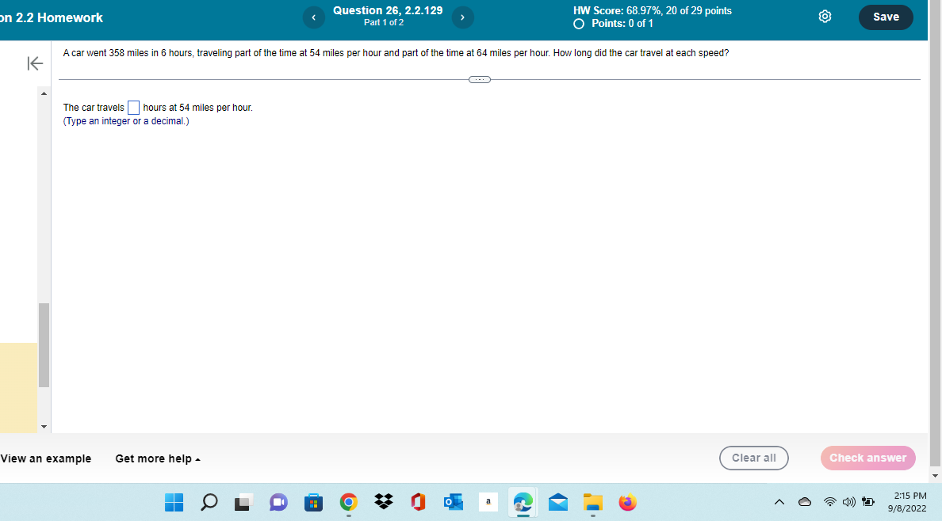This screenshot has width=942, height=521.
Task: Click the ellipsis divider on the problem pane
Action: pos(479,79)
